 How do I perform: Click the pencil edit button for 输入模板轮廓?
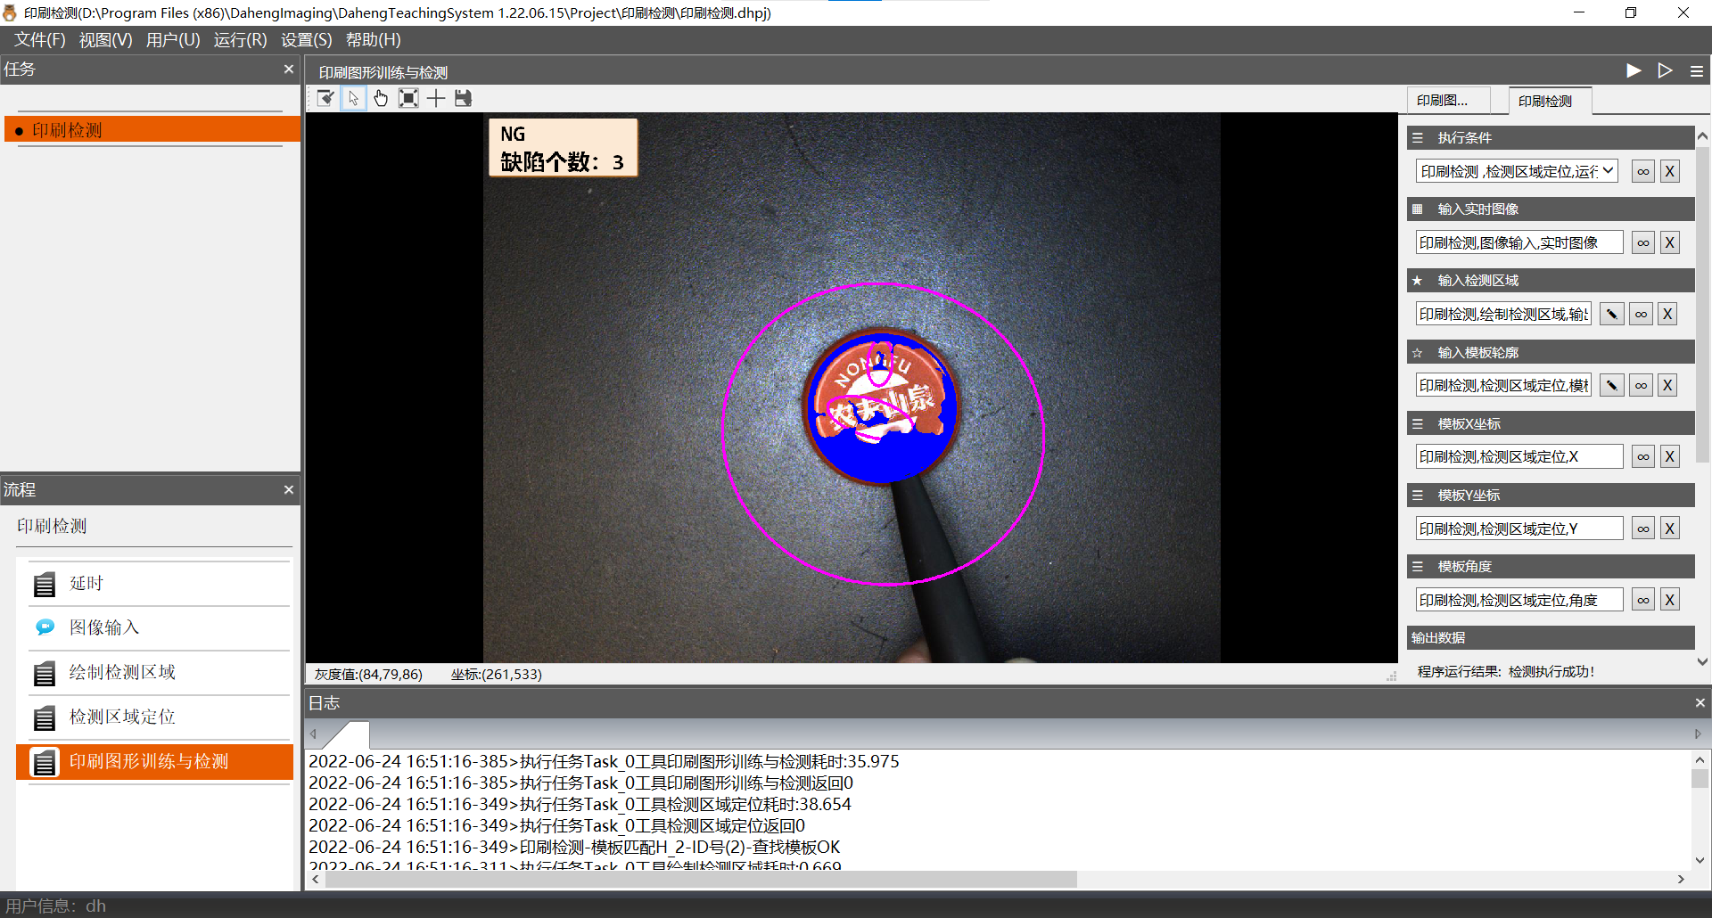coord(1612,385)
